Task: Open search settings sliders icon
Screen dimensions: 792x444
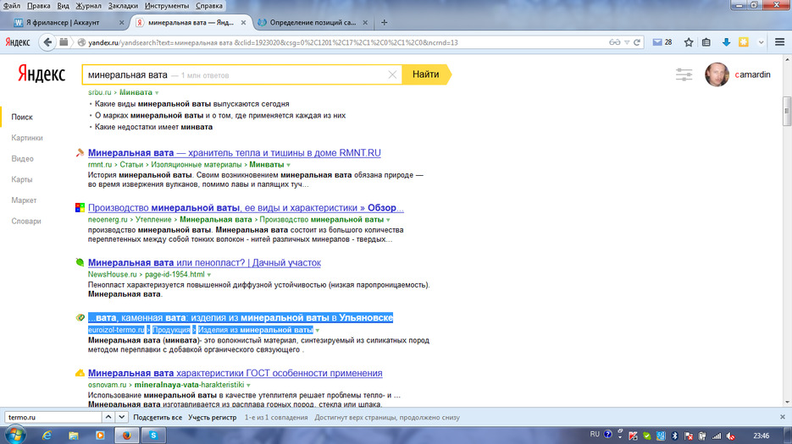Action: (684, 74)
